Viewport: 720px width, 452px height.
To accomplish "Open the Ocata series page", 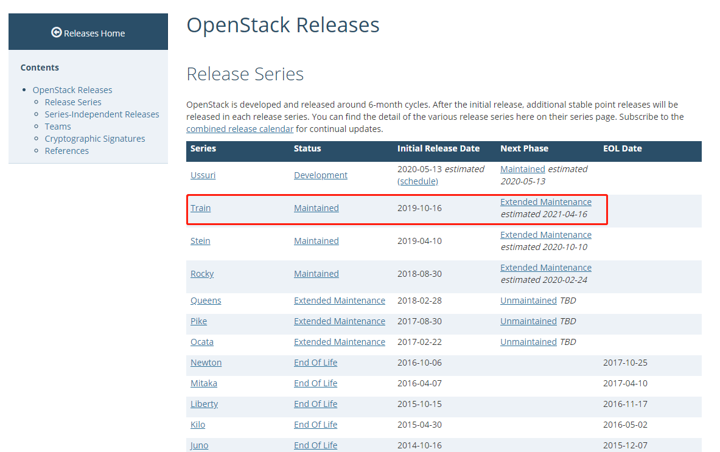I will 202,342.
